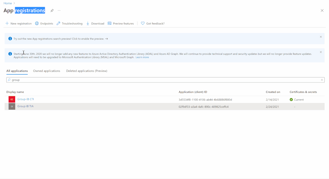This screenshot has height=179, width=329.
Task: Click the search magnifier icon
Action: [x=9, y=80]
